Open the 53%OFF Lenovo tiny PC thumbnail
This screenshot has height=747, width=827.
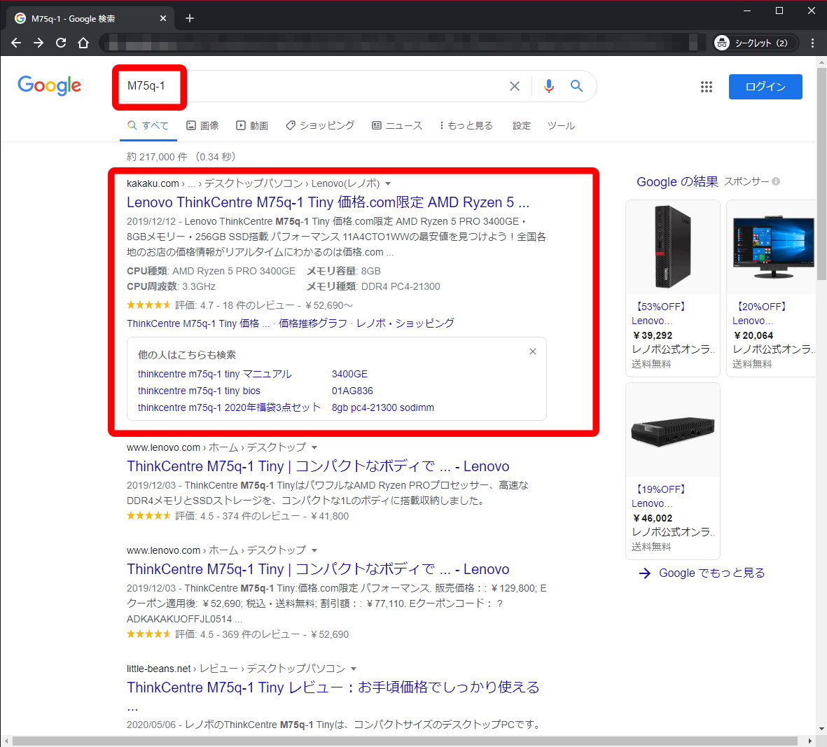672,246
